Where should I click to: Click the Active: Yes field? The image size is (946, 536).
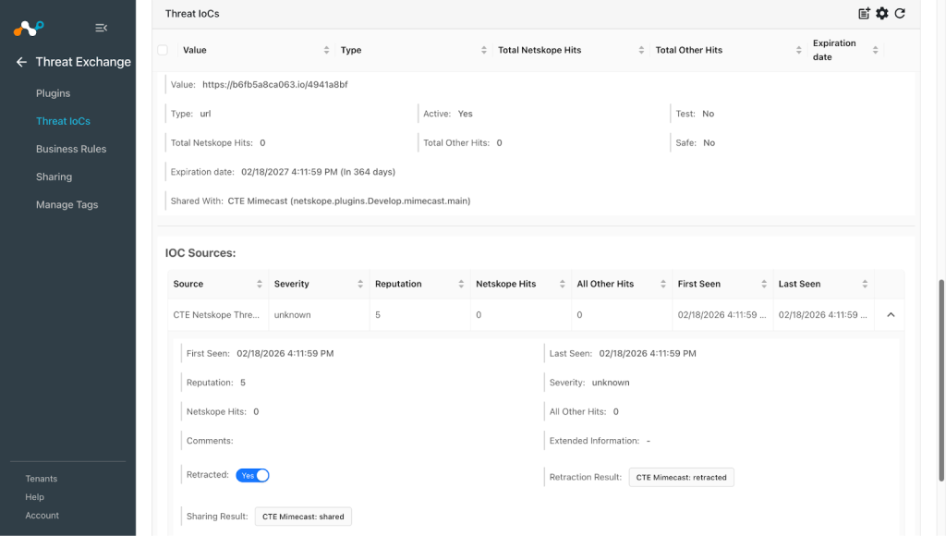tap(448, 114)
